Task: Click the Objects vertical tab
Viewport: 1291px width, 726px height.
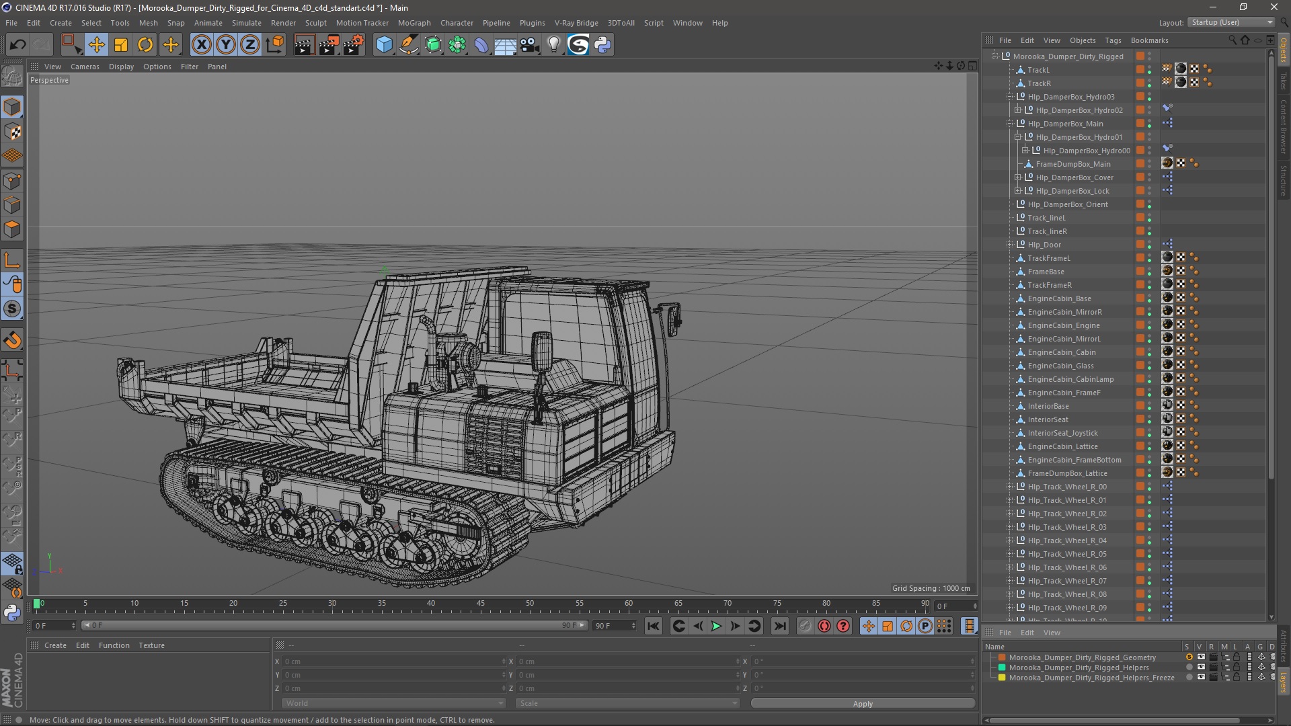Action: 1284,50
